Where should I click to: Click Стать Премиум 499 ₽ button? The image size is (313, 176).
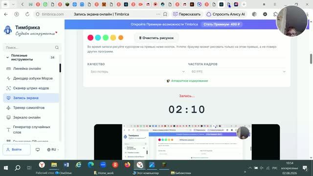[x=222, y=24]
